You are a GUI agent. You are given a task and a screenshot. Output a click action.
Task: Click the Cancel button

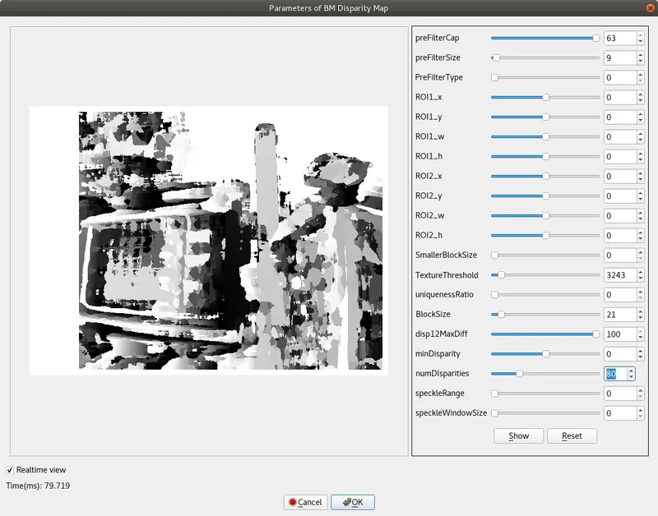pyautogui.click(x=305, y=502)
